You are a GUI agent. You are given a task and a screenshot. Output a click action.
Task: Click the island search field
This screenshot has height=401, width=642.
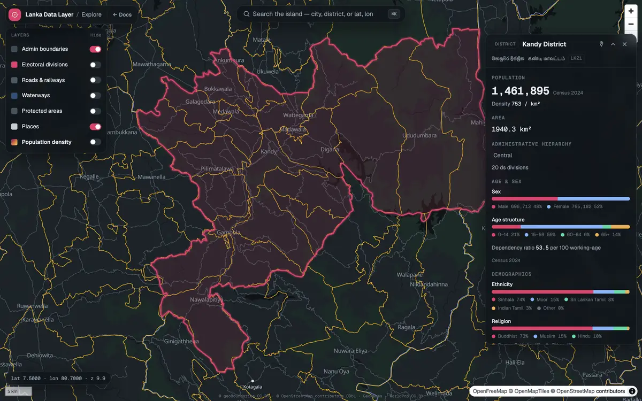(320, 14)
